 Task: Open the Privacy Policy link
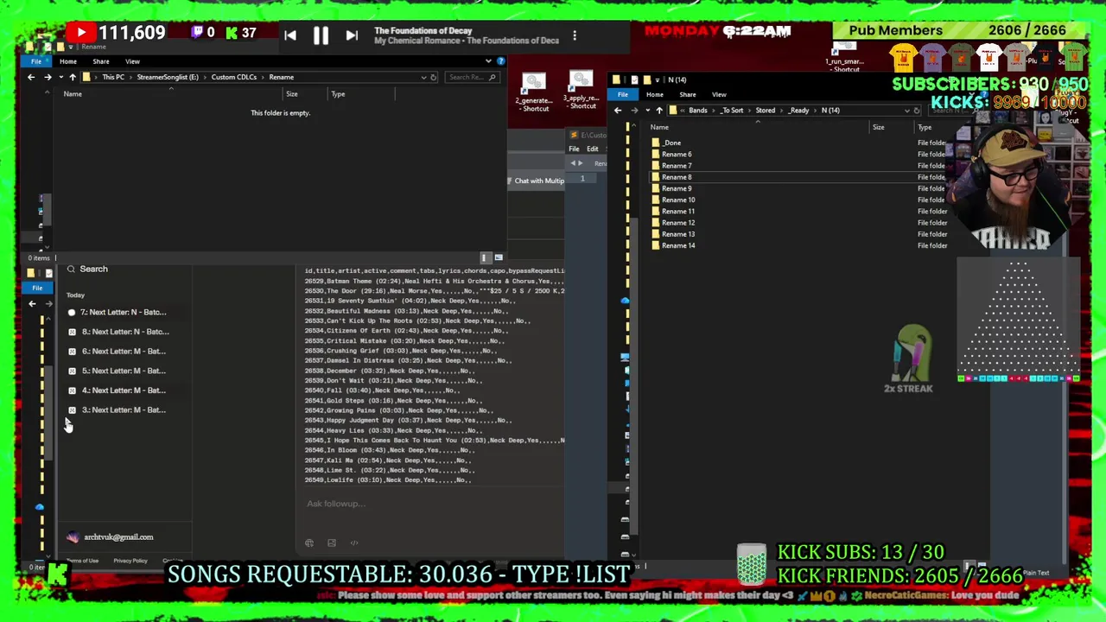(130, 561)
